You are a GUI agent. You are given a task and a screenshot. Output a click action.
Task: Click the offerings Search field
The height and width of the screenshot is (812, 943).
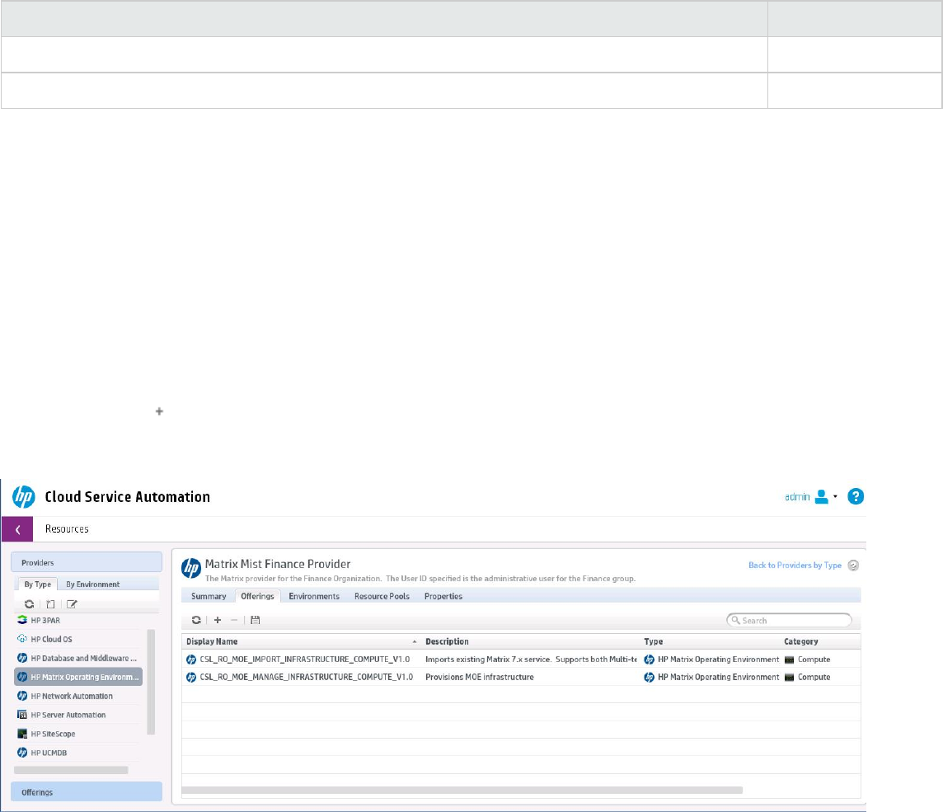789,620
